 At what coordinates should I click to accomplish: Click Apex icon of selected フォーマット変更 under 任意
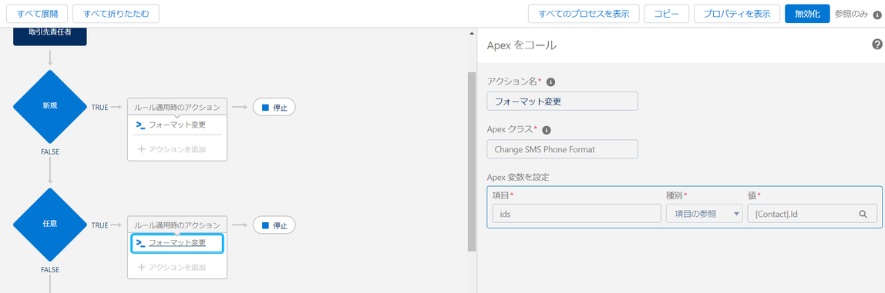tap(141, 243)
